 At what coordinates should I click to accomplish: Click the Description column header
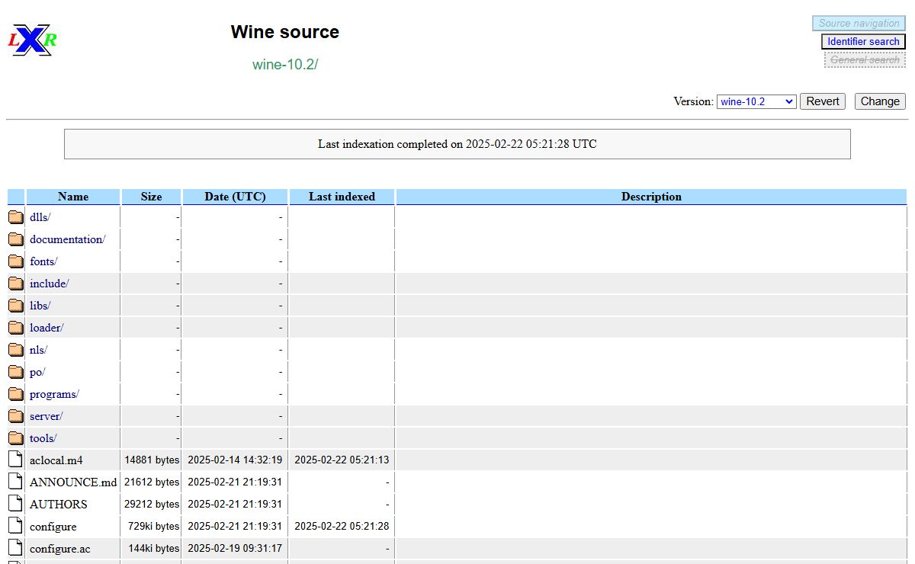(x=651, y=197)
